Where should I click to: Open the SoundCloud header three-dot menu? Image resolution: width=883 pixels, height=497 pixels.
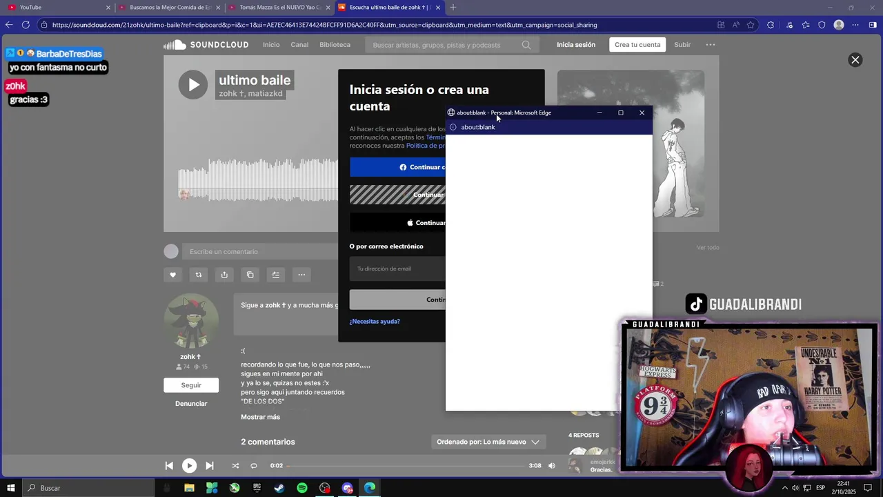point(711,45)
